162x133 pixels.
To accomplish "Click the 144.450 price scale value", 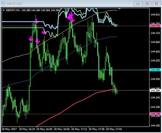I will 155,79.
